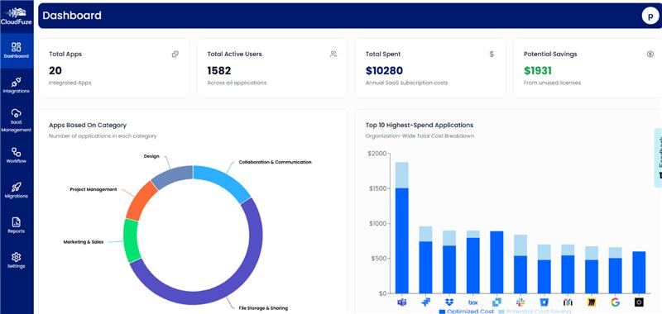Click the Dropbox bar in the spend chart

449,262
